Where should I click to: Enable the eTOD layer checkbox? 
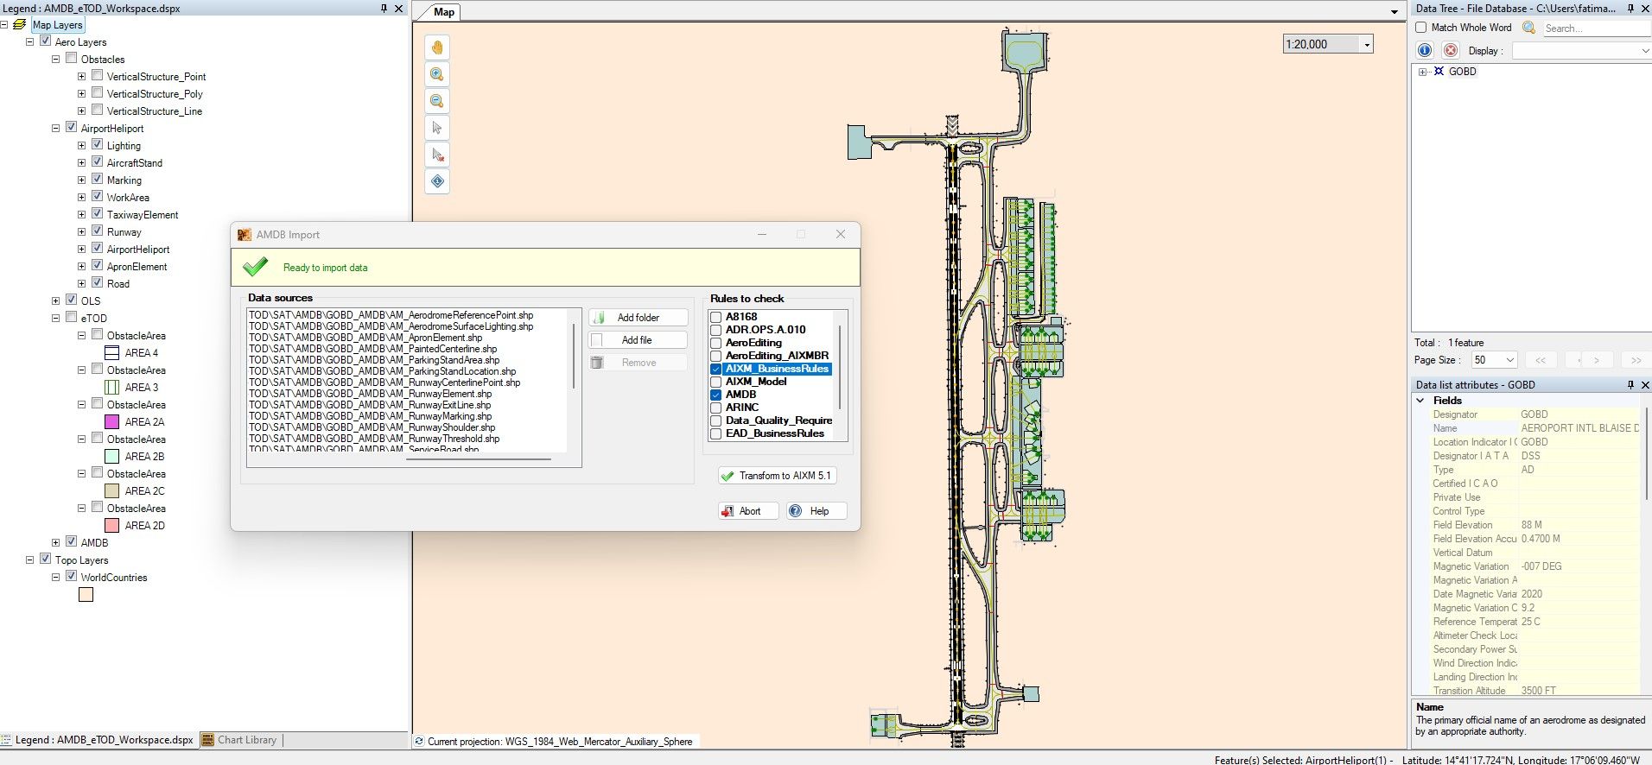coord(72,318)
